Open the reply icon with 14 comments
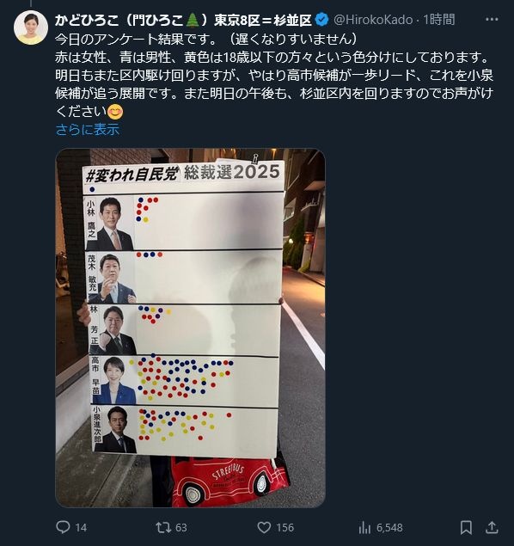The width and height of the screenshot is (514, 546). pos(63,527)
